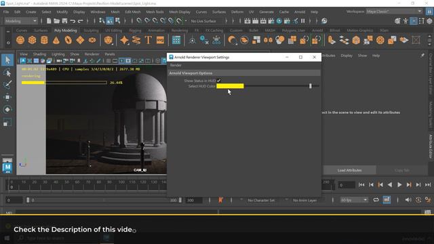
Task: Toggle auto keyframe button
Action: [x=418, y=200]
